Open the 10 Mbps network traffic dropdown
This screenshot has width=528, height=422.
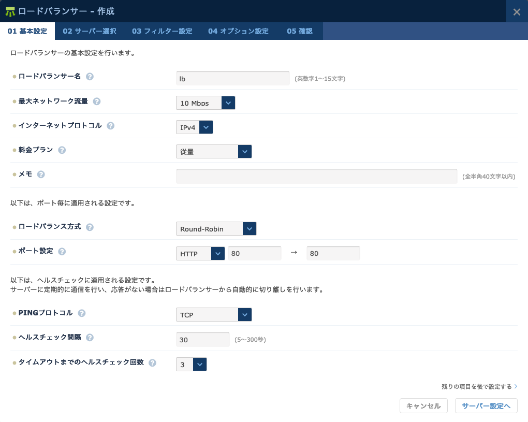206,103
